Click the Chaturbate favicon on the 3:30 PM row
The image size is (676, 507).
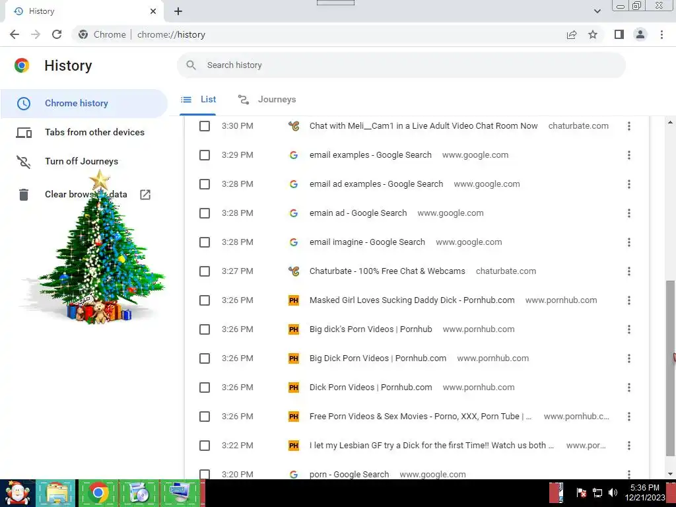[x=294, y=126]
